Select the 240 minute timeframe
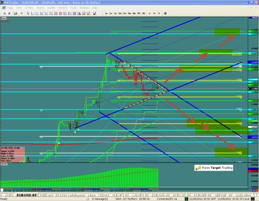 point(138,14)
